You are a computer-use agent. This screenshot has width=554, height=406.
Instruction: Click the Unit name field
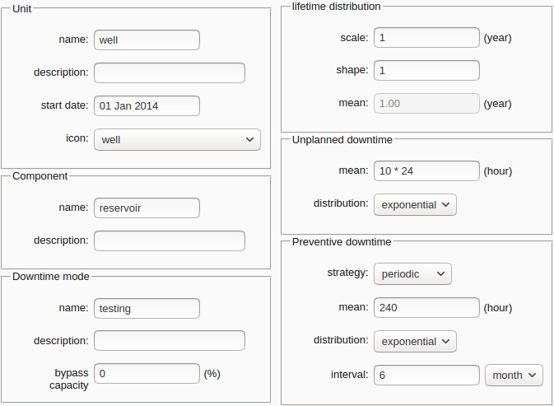(x=147, y=40)
